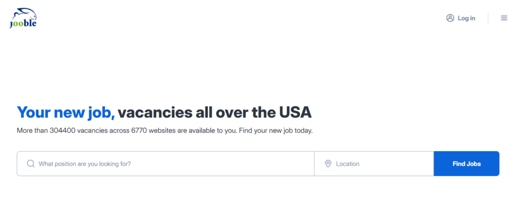
Task: Click the "vacancies across" subtitle words
Action: click(103, 130)
